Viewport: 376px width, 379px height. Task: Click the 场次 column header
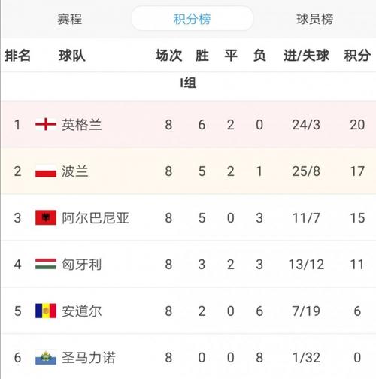coord(168,56)
